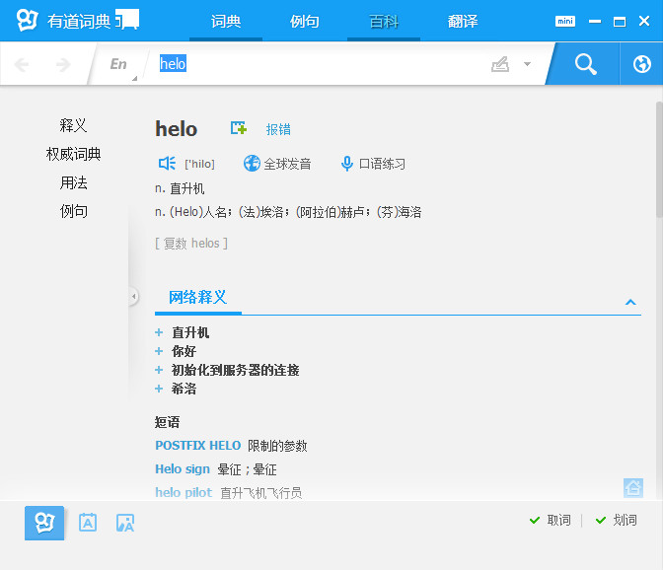The width and height of the screenshot is (663, 570).
Task: Collapse the 网络释义 section
Action: coord(629,302)
